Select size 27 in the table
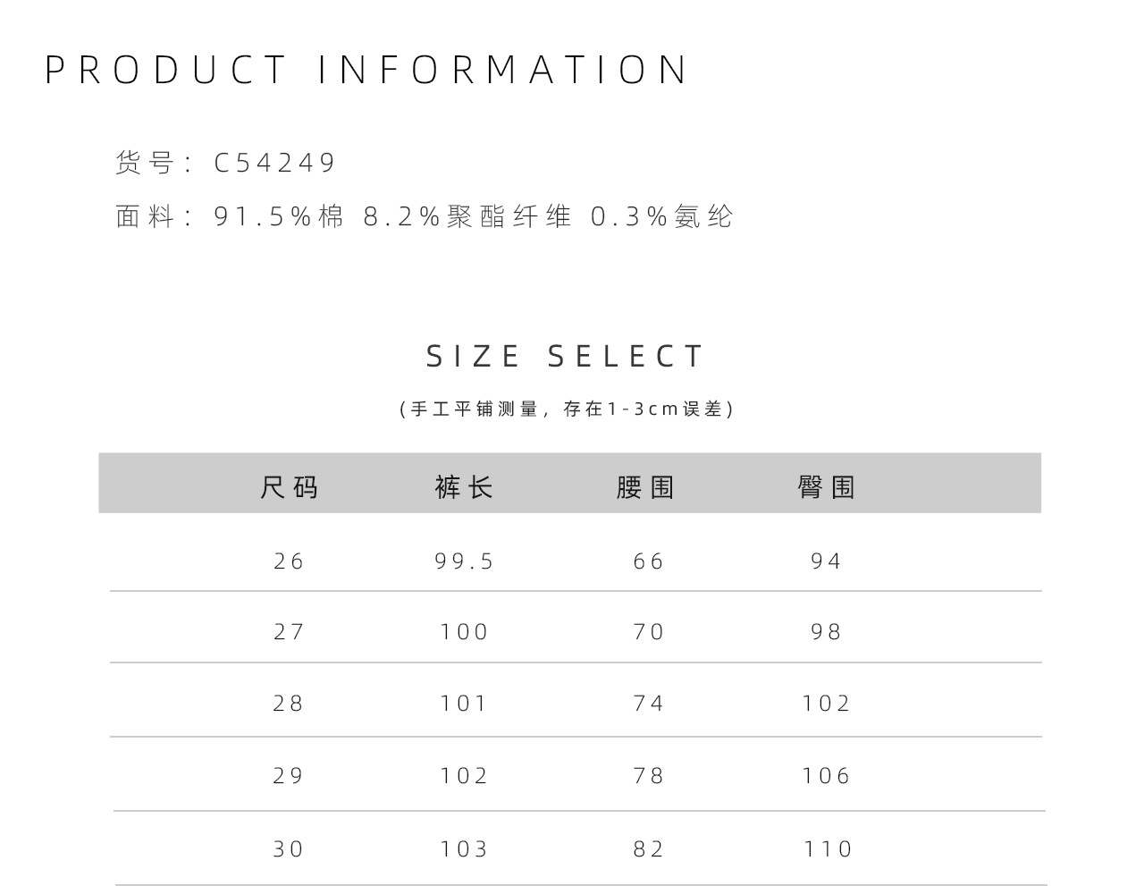 (289, 632)
